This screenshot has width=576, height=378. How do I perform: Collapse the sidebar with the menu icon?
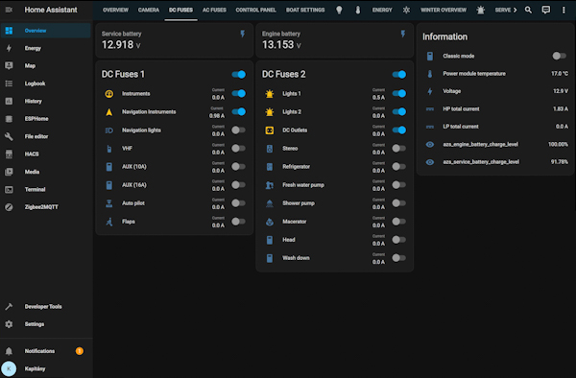click(9, 10)
